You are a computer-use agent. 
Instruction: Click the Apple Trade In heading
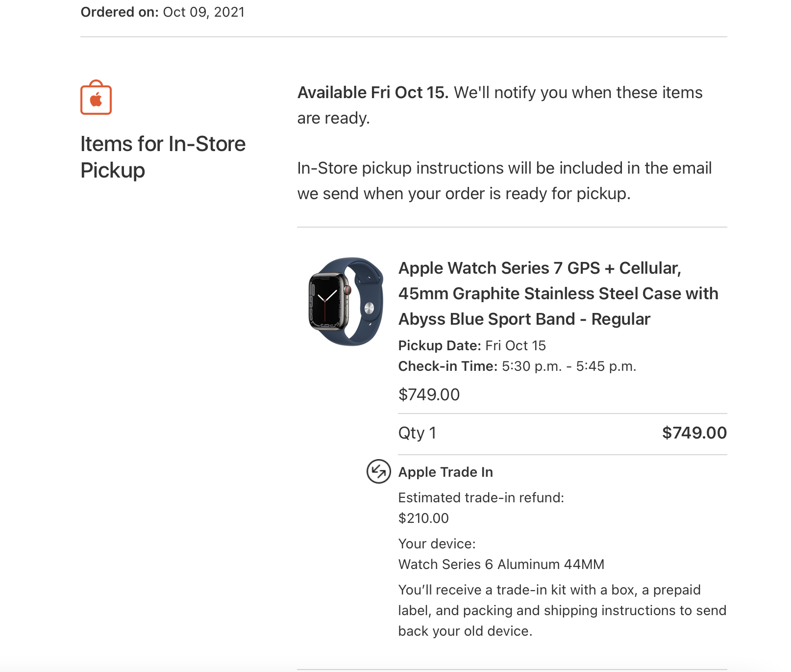(445, 472)
